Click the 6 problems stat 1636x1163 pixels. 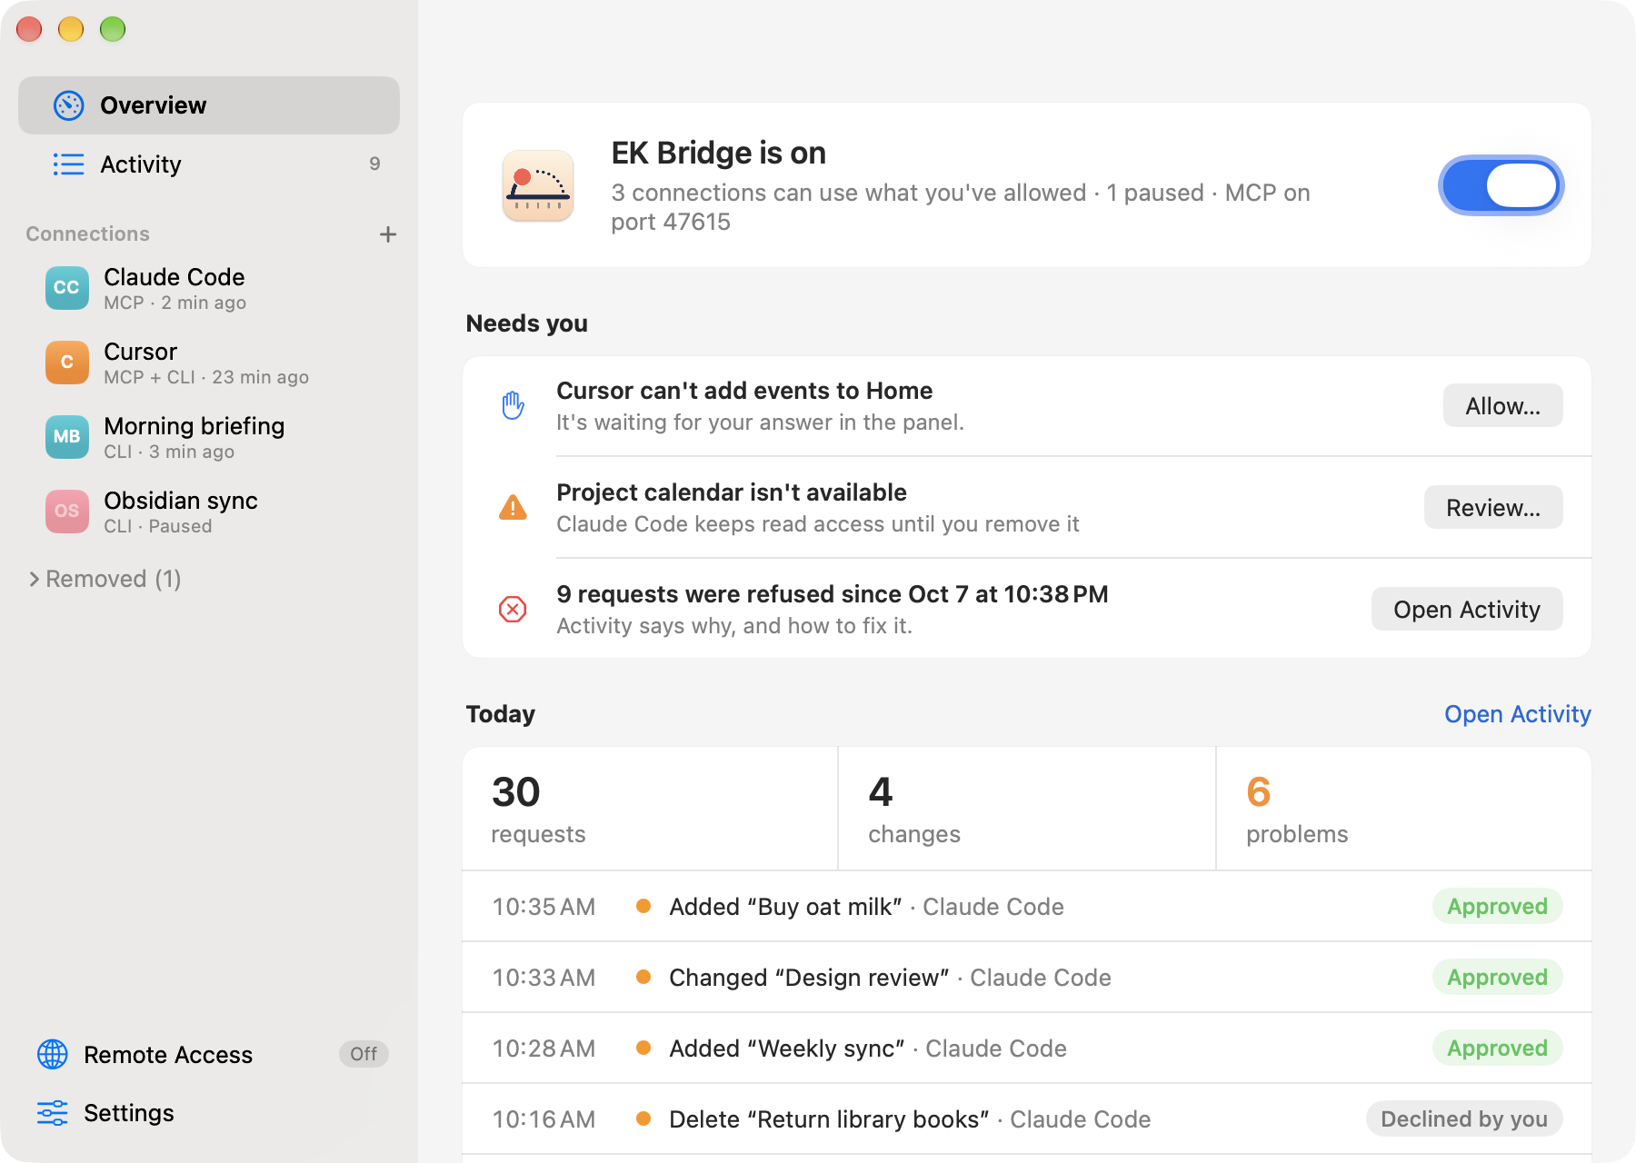pos(1404,809)
